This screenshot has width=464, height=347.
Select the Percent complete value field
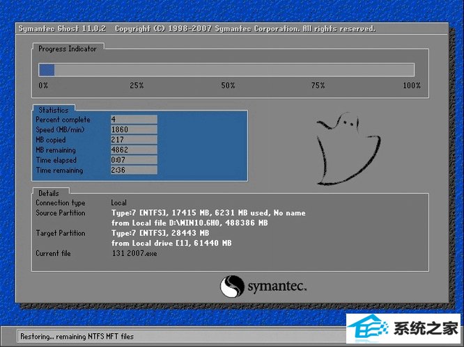coord(134,120)
